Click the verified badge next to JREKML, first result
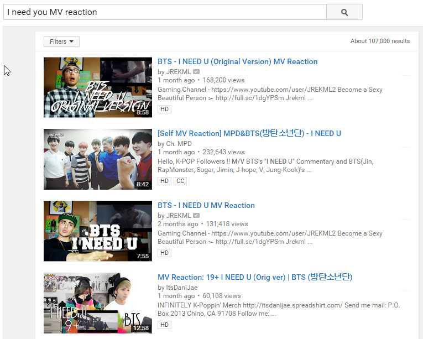The height and width of the screenshot is (339, 423). 196,72
